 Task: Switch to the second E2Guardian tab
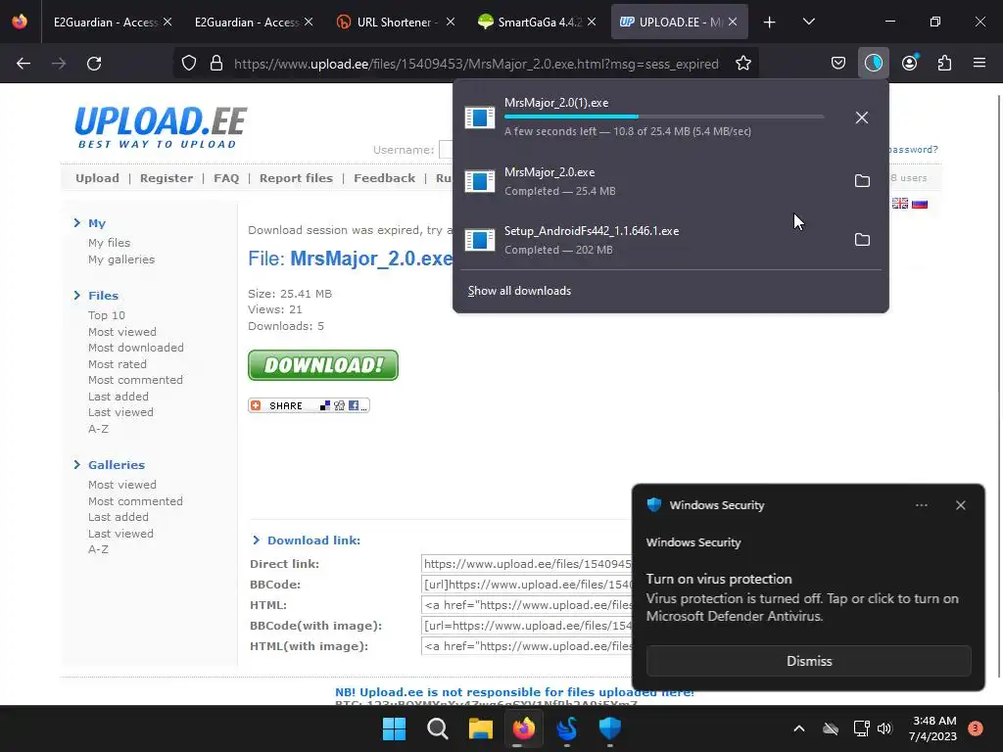pyautogui.click(x=246, y=22)
